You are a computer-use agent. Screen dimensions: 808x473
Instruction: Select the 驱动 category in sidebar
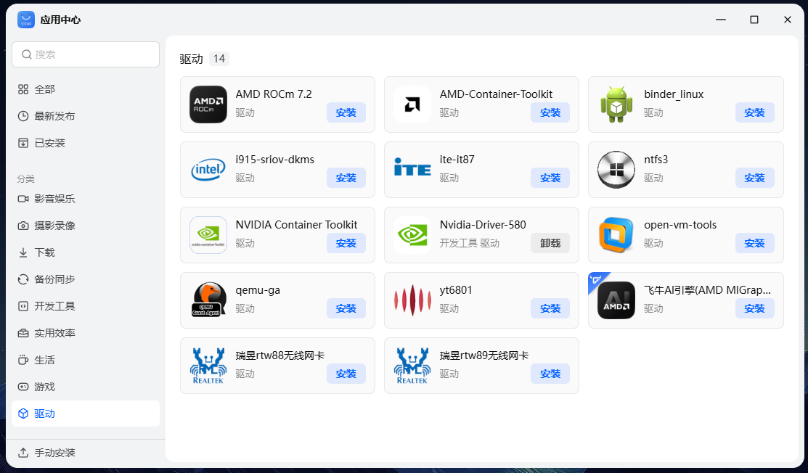86,414
